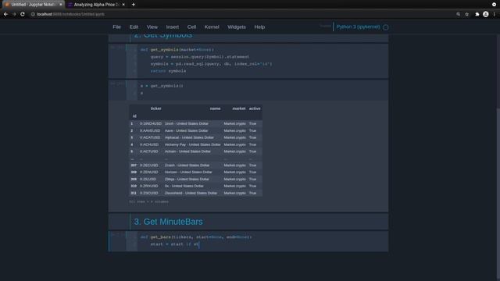Screen dimensions: 500x281
Task: Open the browser extensions puzzle icon
Action: click(477, 14)
